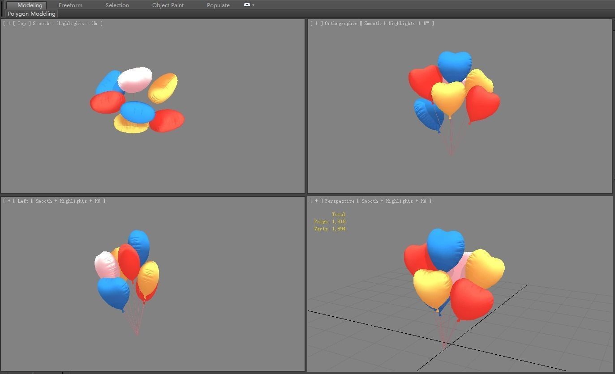Open the Left viewport shading menu
Viewport: 615px width, 374px height.
[x=68, y=201]
